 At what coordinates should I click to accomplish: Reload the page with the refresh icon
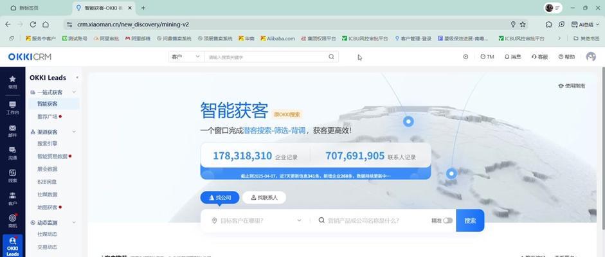click(33, 24)
